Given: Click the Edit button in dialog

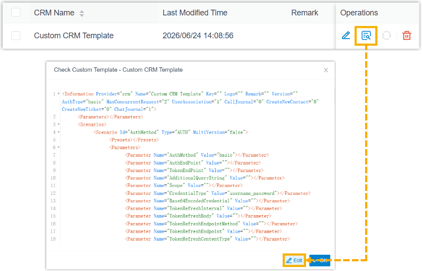Looking at the screenshot, I should pos(294,260).
